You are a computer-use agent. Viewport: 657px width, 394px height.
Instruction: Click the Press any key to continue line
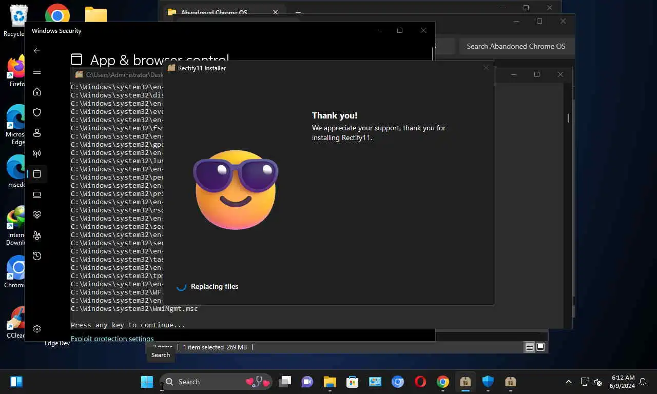click(128, 325)
